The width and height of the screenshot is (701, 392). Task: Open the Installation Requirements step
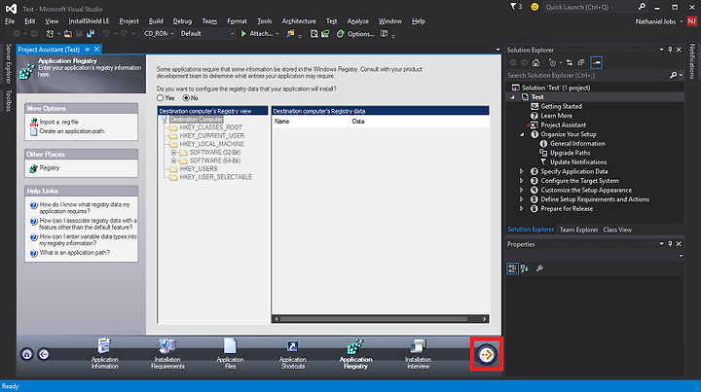coord(167,354)
